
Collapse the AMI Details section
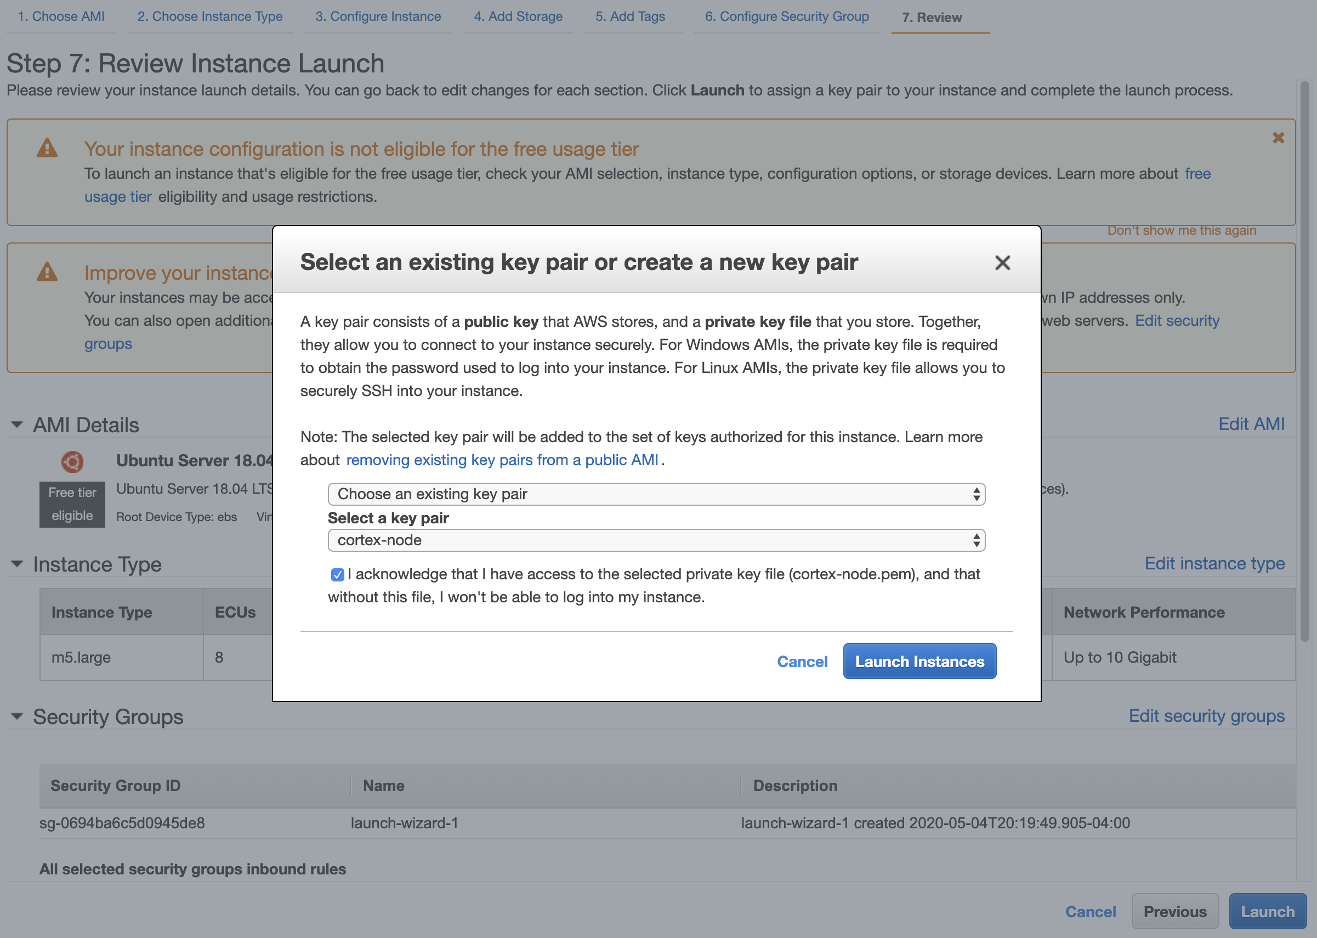[17, 425]
